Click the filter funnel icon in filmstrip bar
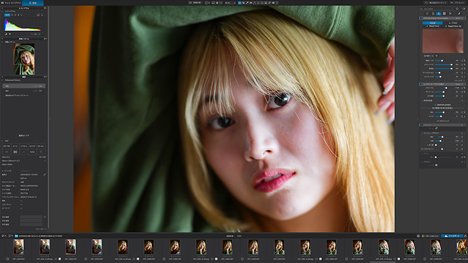Image resolution: width=468 pixels, height=263 pixels. (x=10, y=236)
